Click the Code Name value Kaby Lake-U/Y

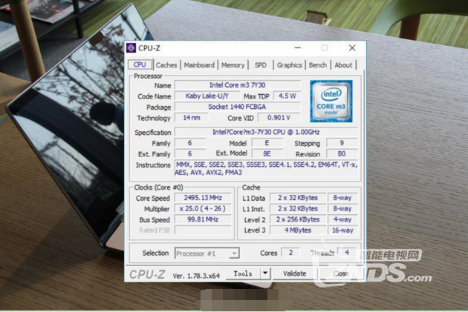coord(207,96)
